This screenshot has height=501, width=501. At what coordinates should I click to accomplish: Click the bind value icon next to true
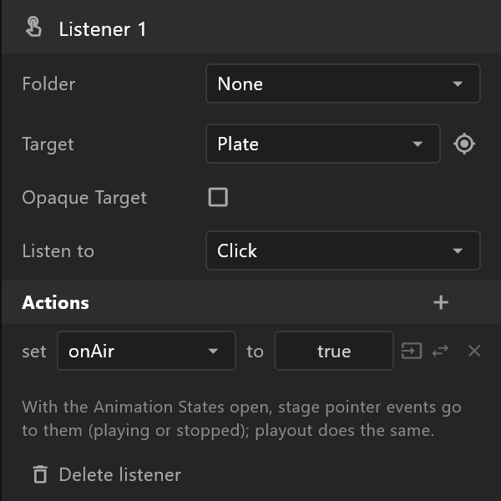(x=412, y=351)
